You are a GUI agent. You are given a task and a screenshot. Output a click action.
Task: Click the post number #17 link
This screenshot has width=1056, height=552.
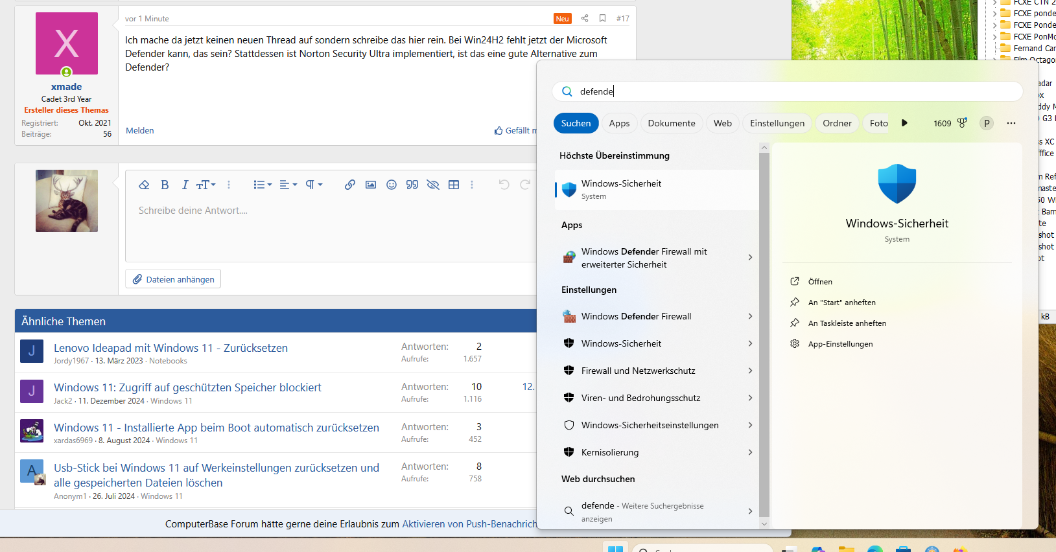click(x=622, y=18)
